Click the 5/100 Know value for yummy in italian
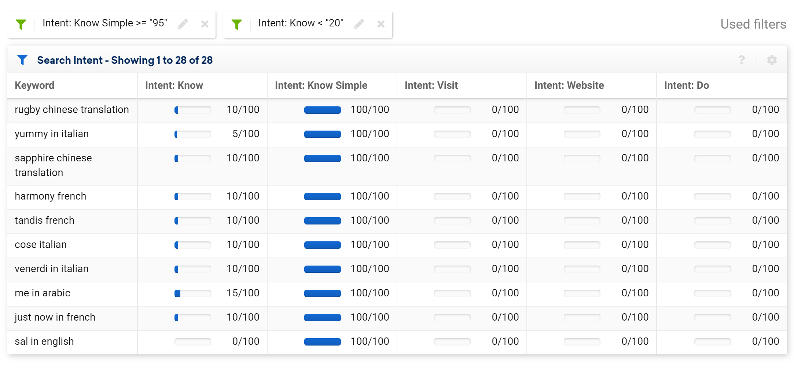 point(246,134)
